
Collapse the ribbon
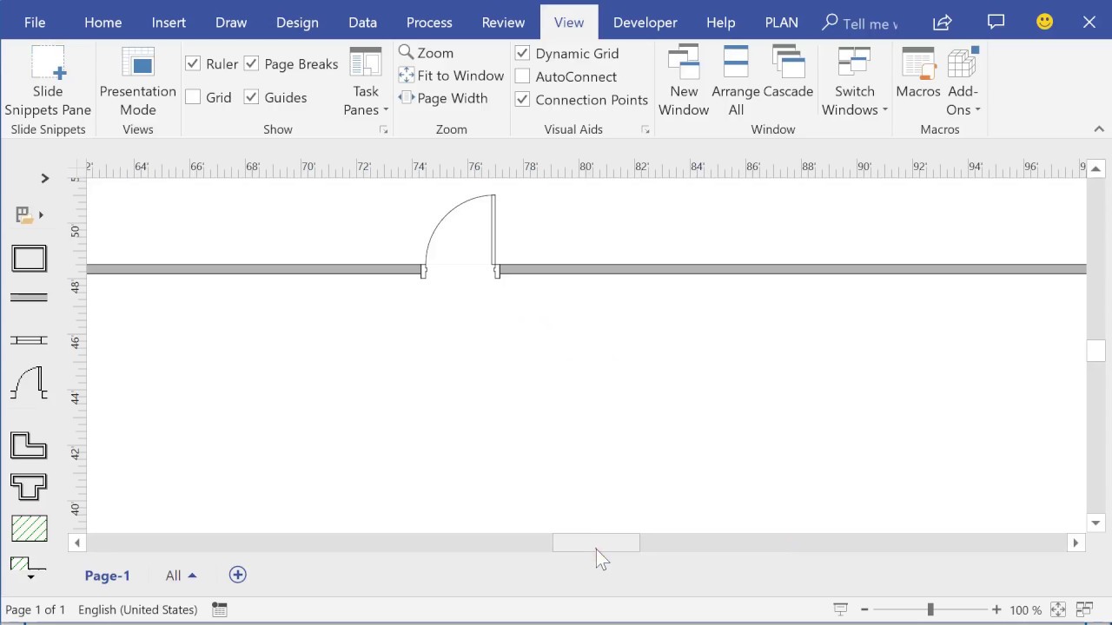tap(1099, 128)
